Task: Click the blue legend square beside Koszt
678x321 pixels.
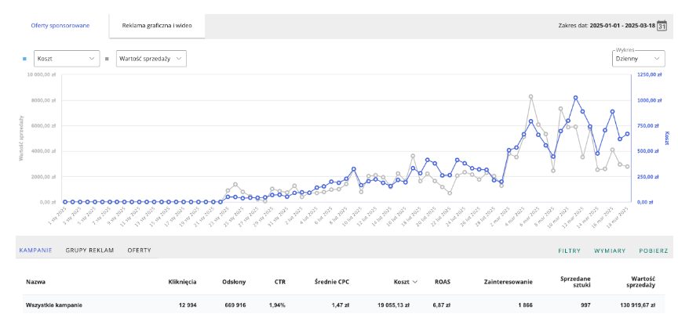Action: 24,58
